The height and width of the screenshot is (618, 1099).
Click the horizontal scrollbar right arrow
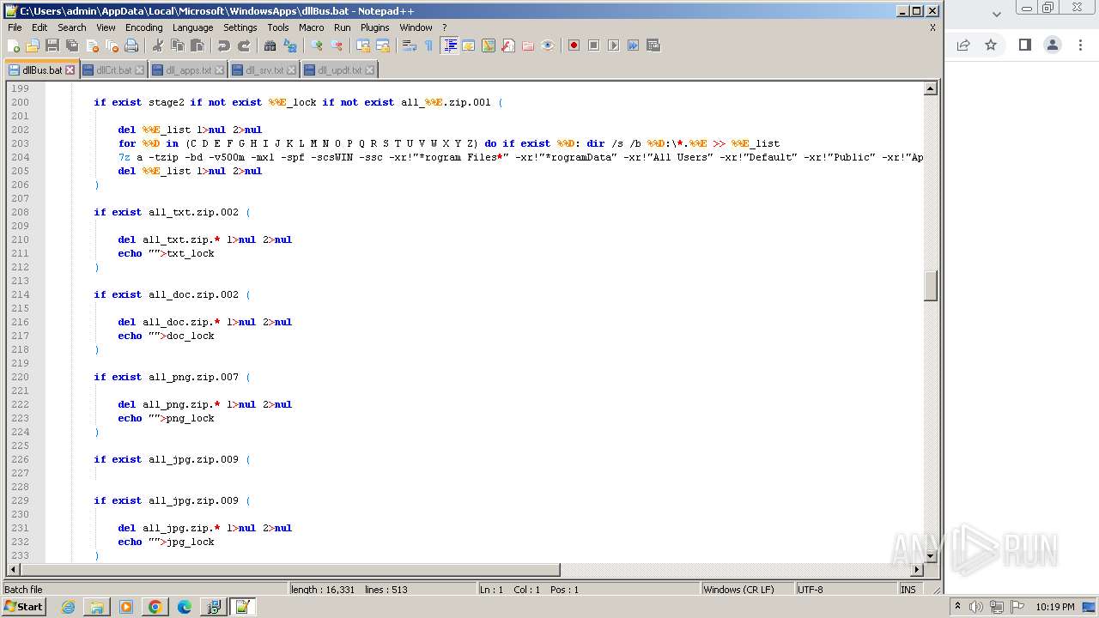(916, 569)
